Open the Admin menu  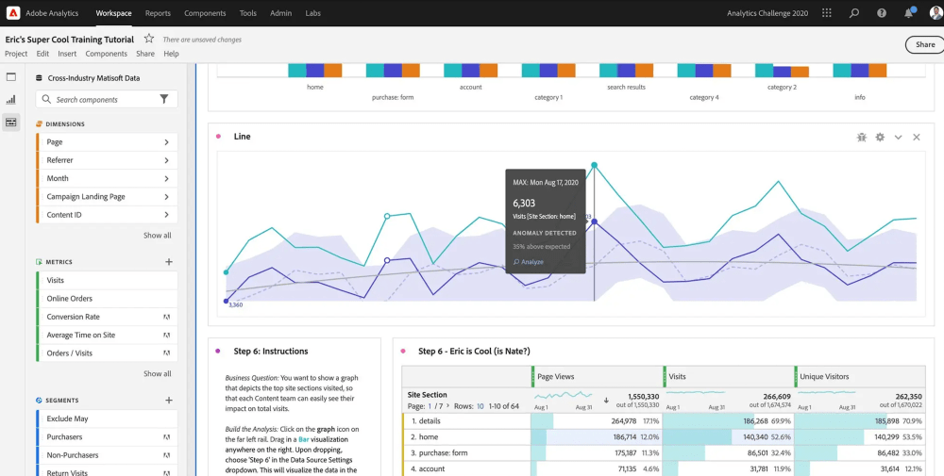click(x=280, y=13)
